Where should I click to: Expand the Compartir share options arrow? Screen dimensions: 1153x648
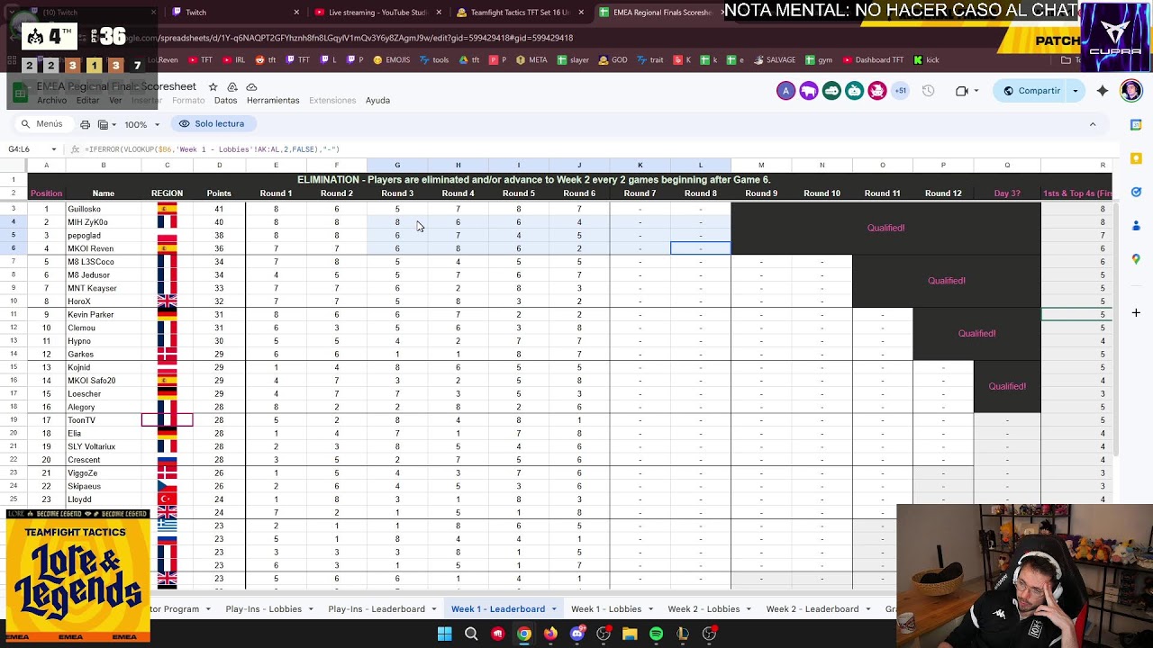click(1075, 91)
